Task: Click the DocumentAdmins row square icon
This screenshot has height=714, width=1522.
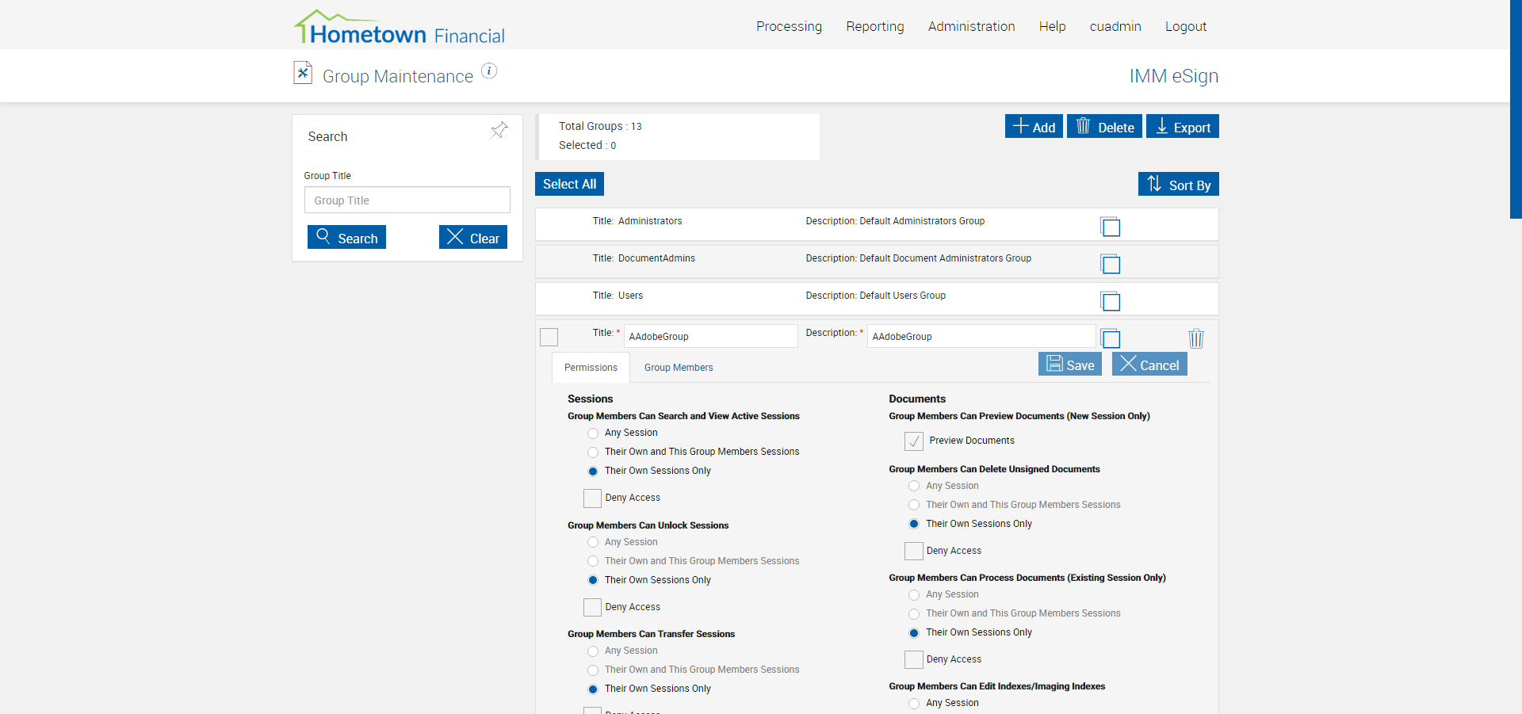Action: pos(1111,265)
